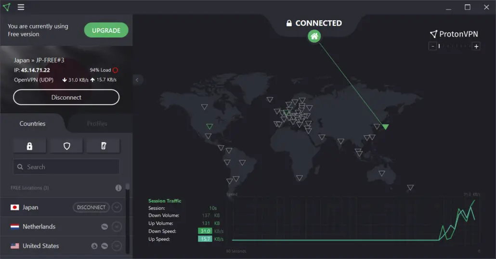Screen dimensions: 496x259
Task: Click the Up Speed 15.7 value
Action: click(x=205, y=239)
